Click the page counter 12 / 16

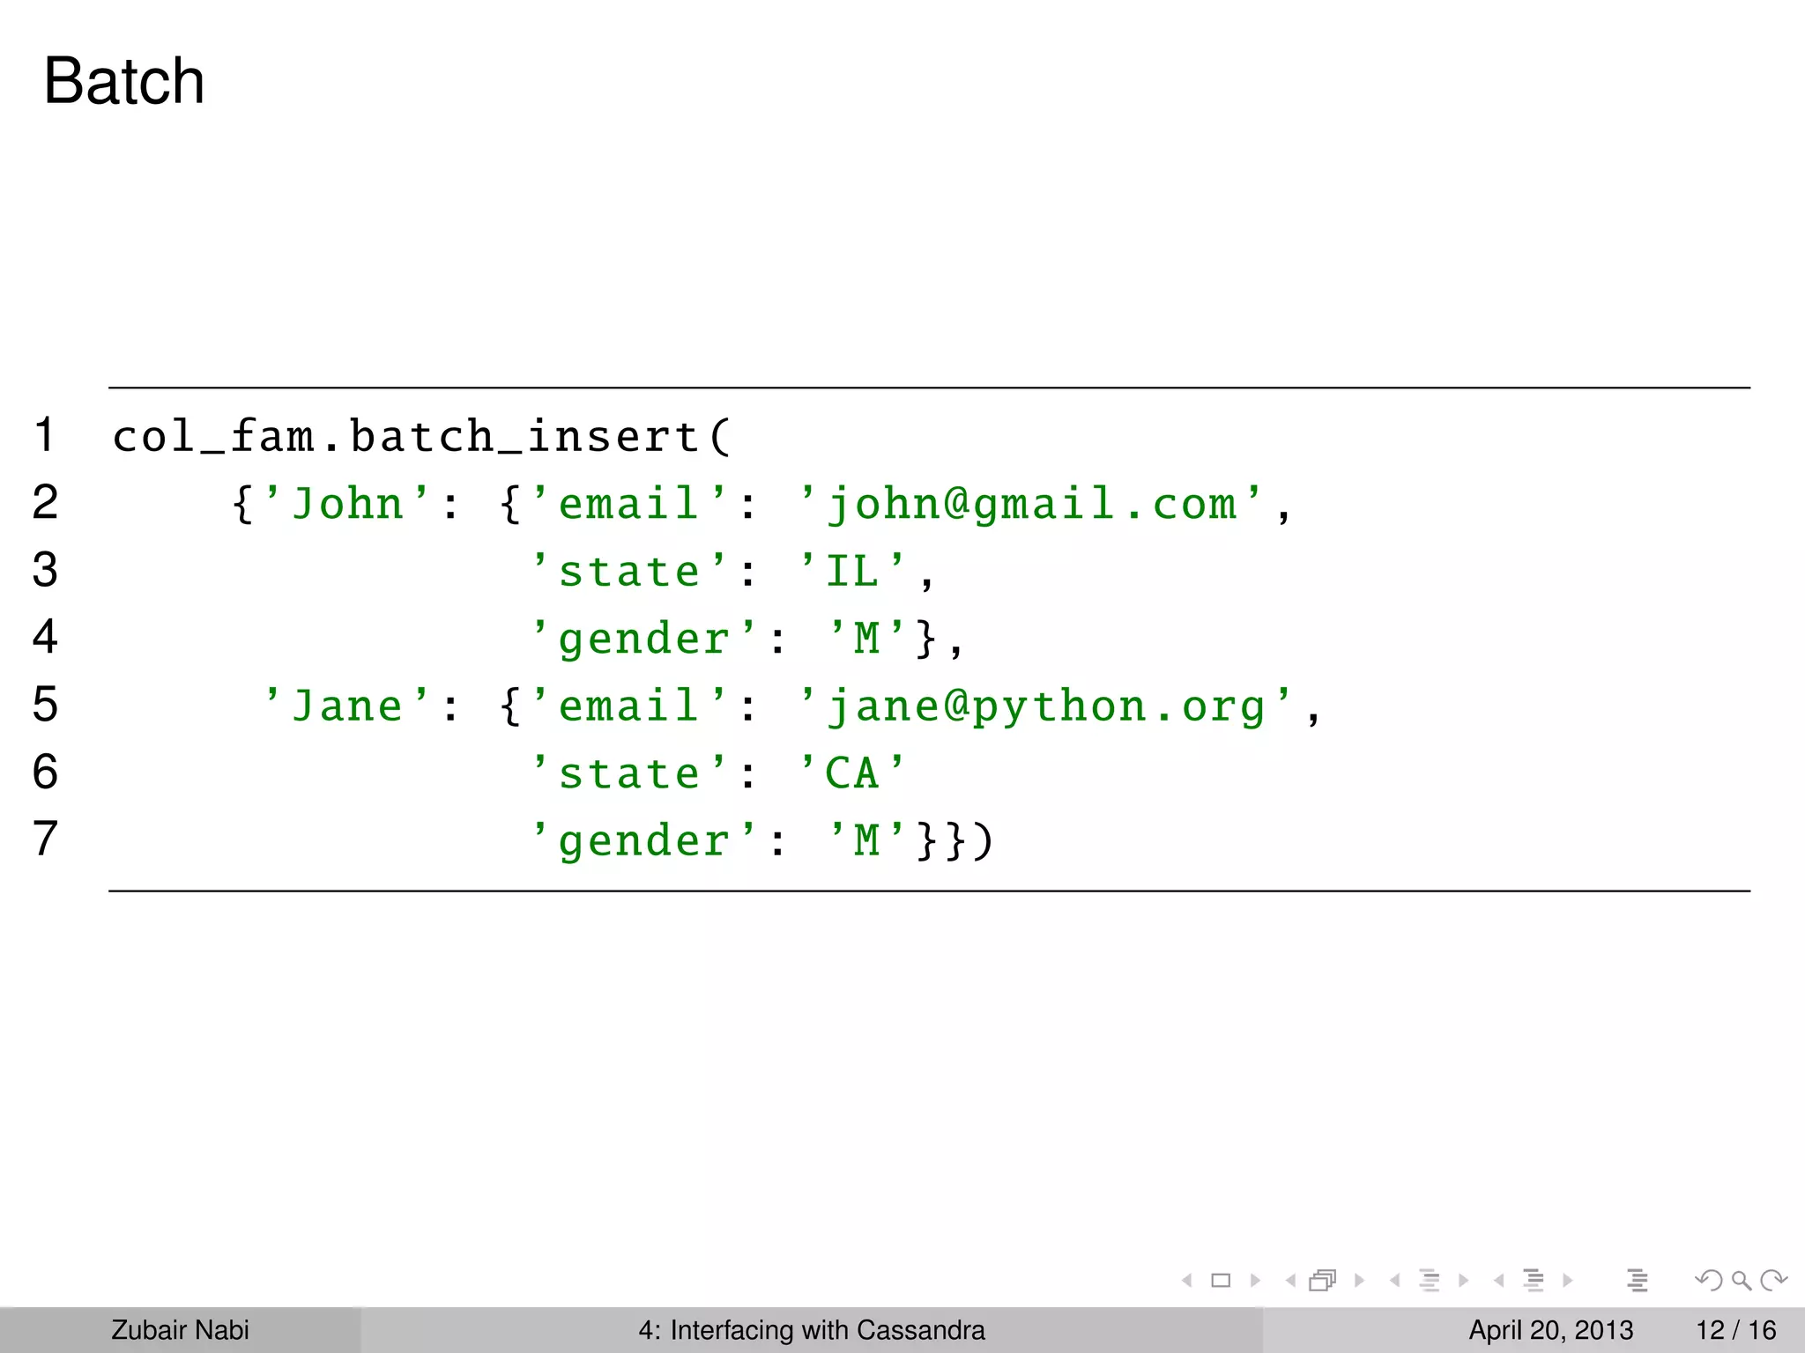coord(1736,1329)
